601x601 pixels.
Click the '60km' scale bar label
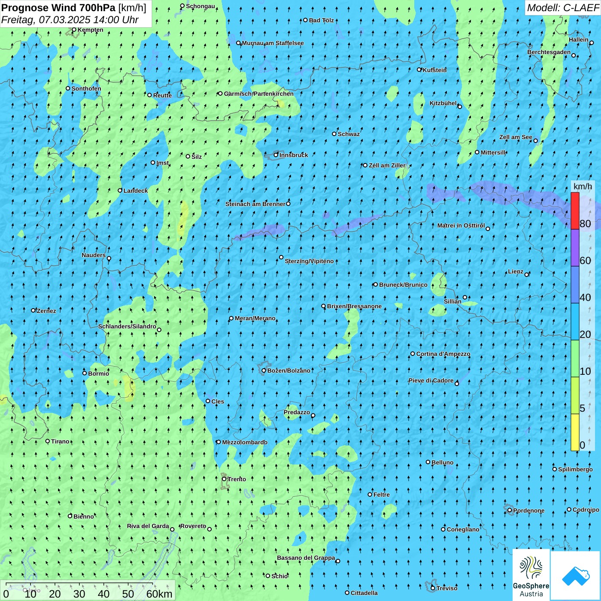[x=159, y=594]
